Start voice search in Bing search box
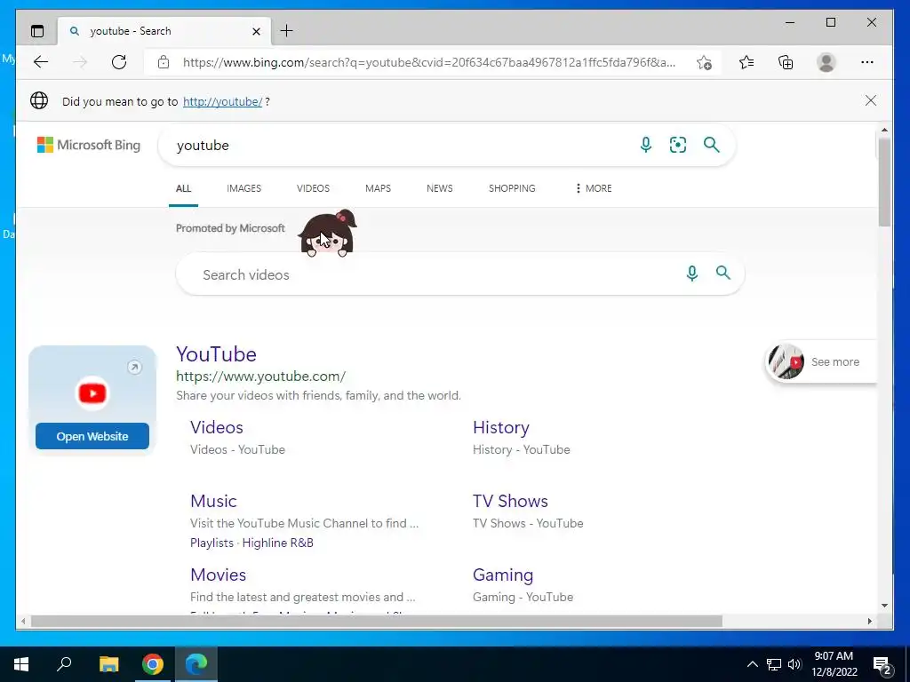This screenshot has height=682, width=910. tap(645, 145)
